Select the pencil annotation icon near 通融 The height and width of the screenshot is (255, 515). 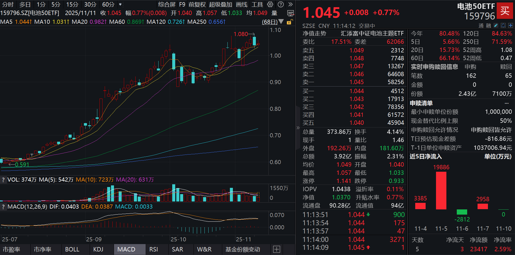[496, 25]
